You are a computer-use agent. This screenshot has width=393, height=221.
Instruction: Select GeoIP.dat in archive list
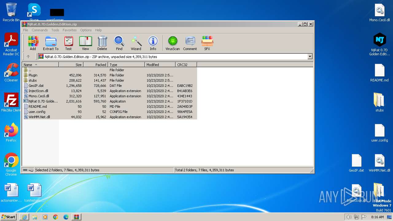[x=110, y=86]
